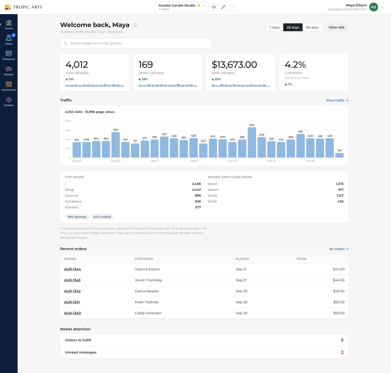
Task: Open the People section icon
Action: pyautogui.click(x=9, y=71)
